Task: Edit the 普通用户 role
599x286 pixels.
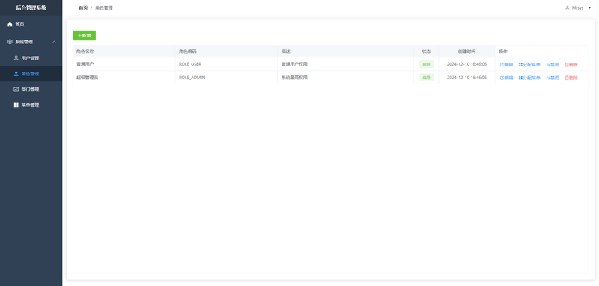Action: click(507, 65)
